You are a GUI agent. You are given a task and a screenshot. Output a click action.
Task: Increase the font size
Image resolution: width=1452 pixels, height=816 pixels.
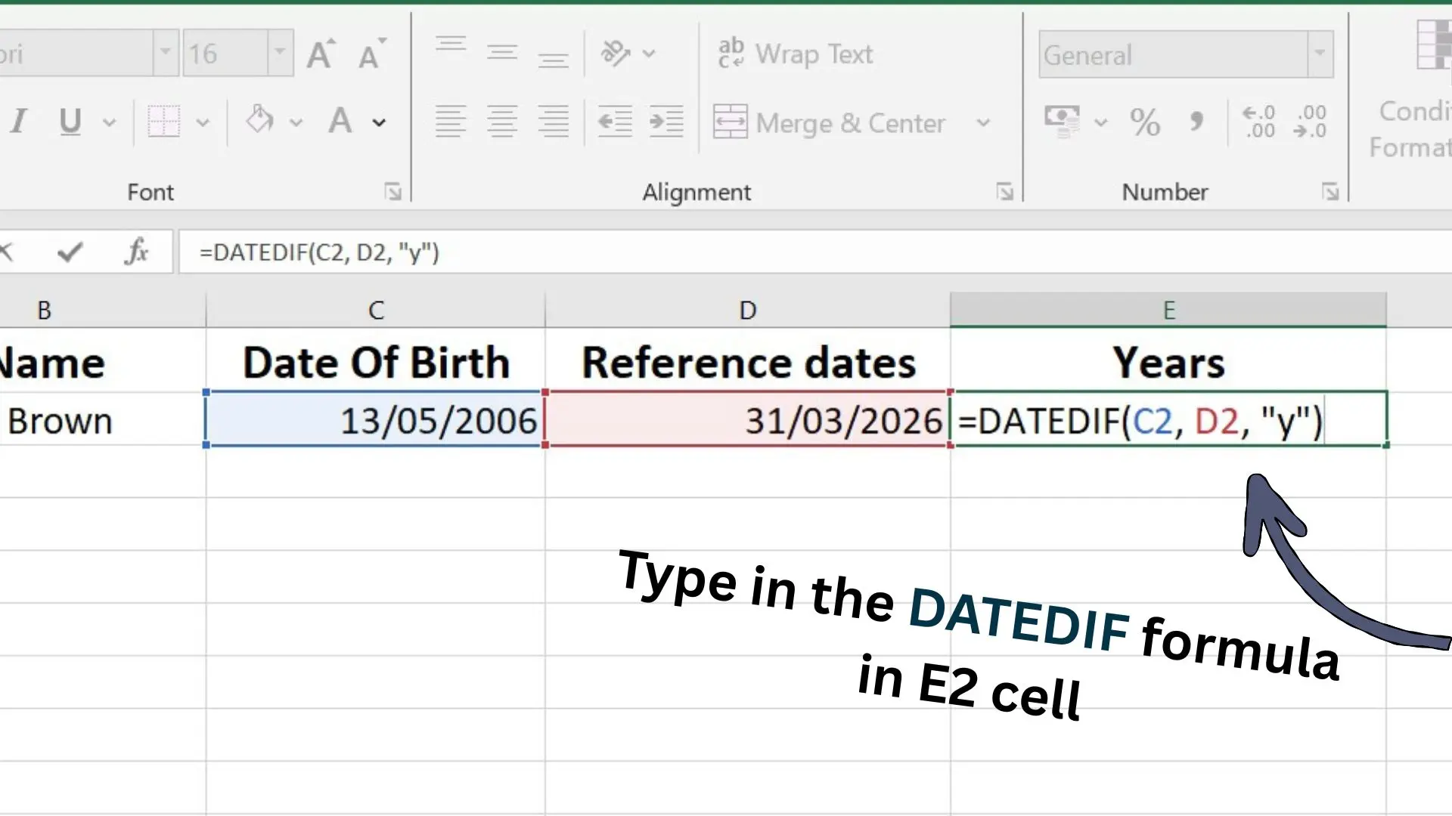(x=321, y=51)
